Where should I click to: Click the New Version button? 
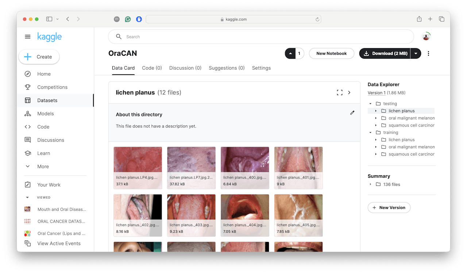[389, 208]
